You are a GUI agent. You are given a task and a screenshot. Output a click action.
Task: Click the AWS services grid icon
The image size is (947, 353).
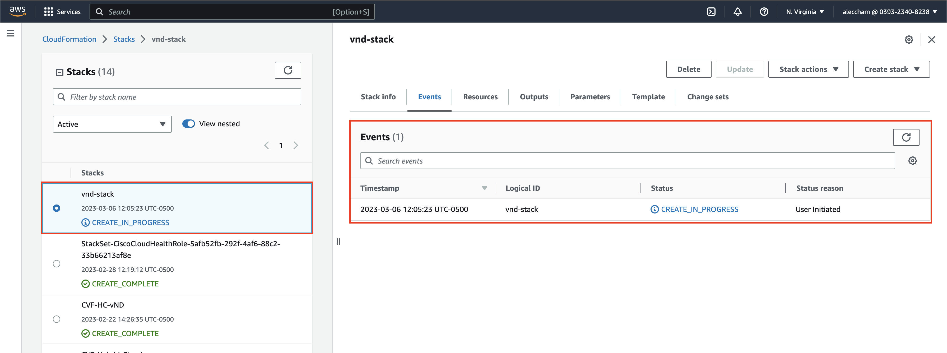click(x=48, y=11)
